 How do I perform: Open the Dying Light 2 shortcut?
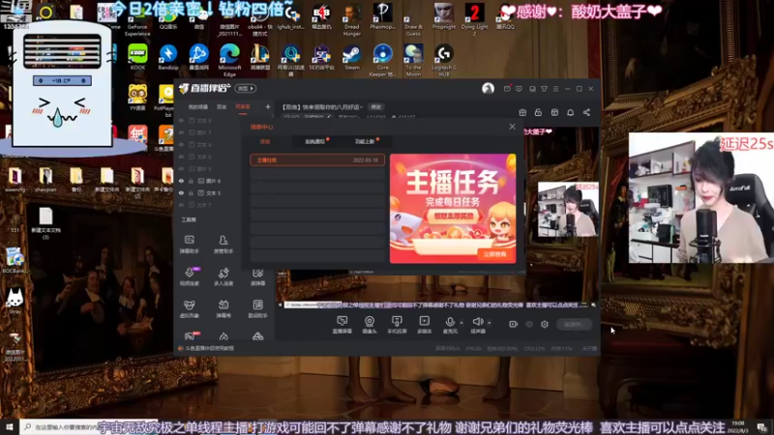tap(474, 18)
